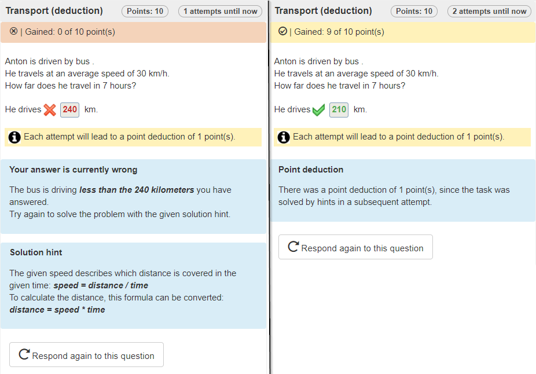Viewport: 536px width, 374px height.
Task: Click the red X wrong-answer icon
Action: point(50,110)
